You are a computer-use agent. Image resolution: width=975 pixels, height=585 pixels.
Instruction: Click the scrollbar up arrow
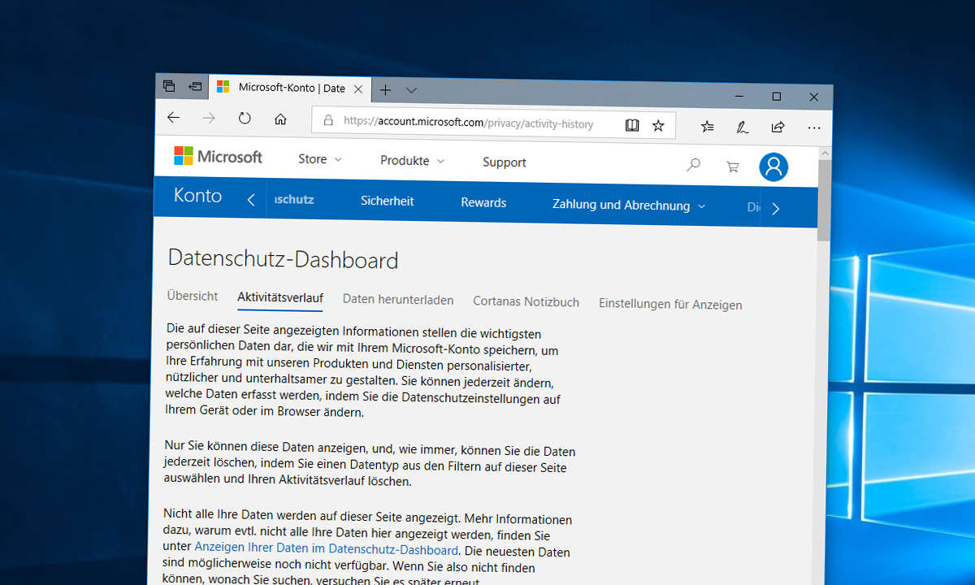coord(825,153)
